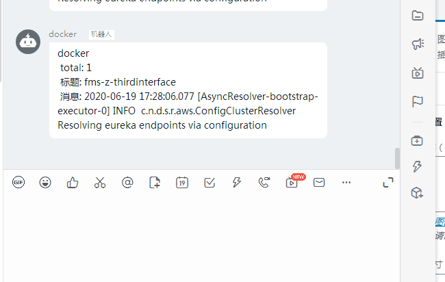Start a screenshot with scissors tool
Viewport: 445px width, 282px height.
pos(100,183)
